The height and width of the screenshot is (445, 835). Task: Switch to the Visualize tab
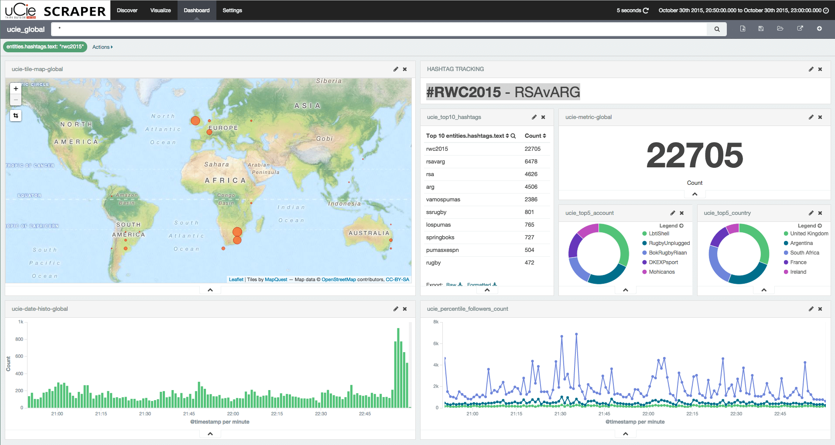161,10
